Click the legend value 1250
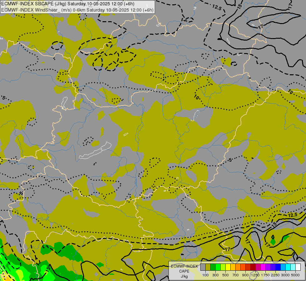Screen dimensions: 306x281 pyautogui.click(x=255, y=275)
